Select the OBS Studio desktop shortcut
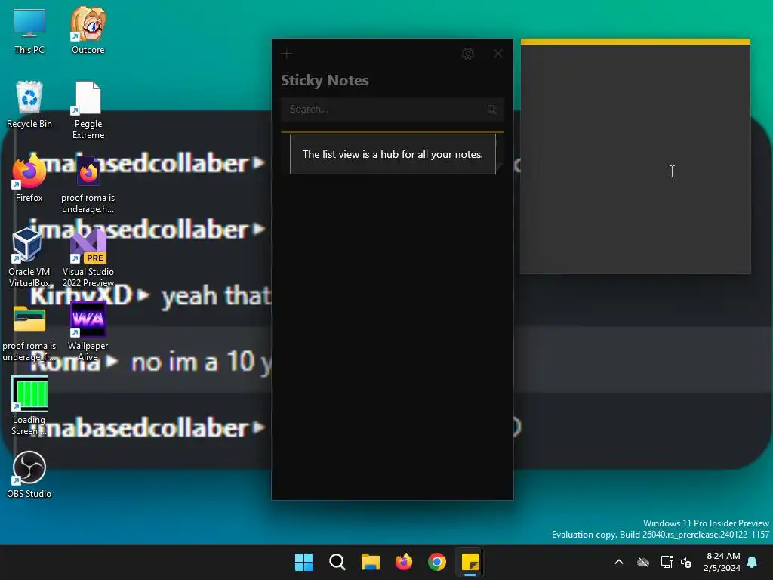This screenshot has height=580, width=773. click(x=29, y=474)
